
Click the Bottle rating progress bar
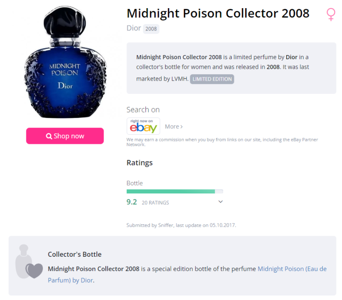tap(175, 192)
